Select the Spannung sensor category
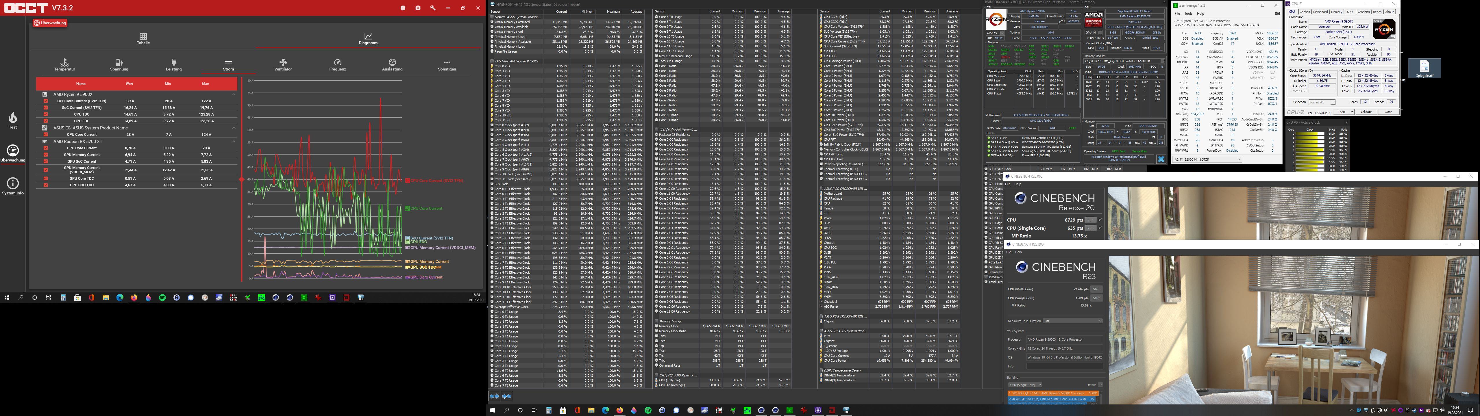The height and width of the screenshot is (416, 1480). coord(119,64)
